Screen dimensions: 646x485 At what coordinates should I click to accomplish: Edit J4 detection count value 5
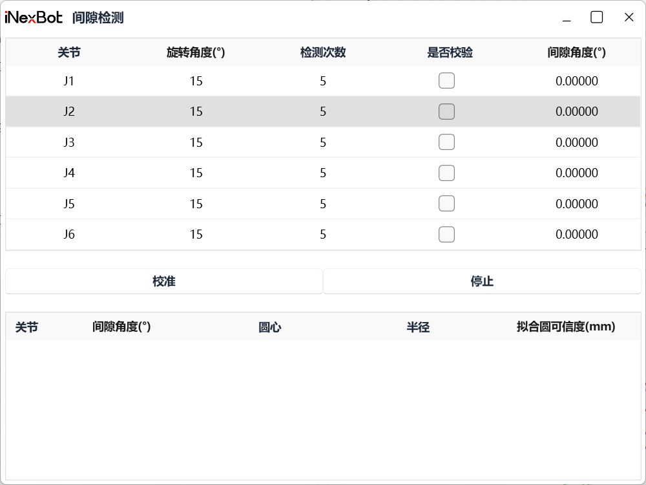coord(323,173)
